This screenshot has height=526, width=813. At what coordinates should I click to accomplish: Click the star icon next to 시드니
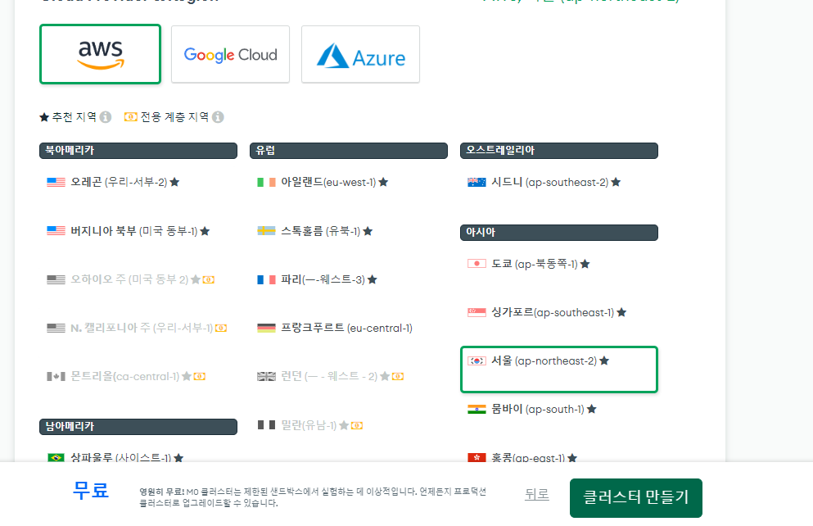616,182
